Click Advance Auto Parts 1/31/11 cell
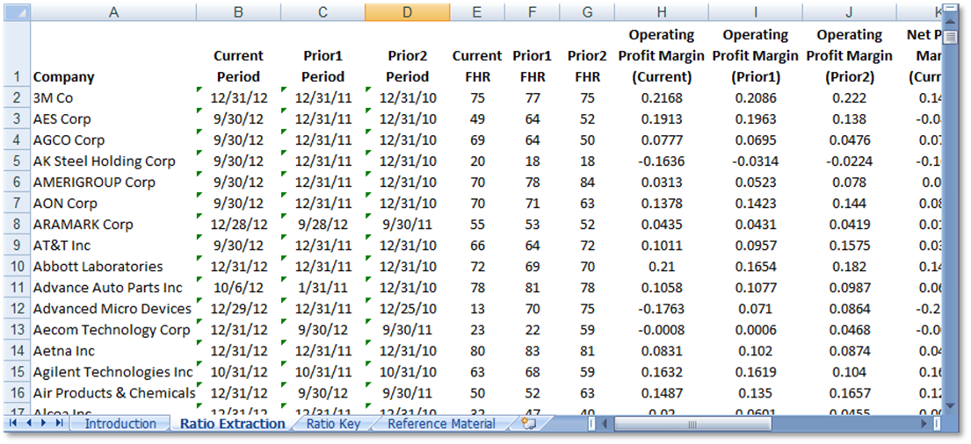 click(x=322, y=287)
